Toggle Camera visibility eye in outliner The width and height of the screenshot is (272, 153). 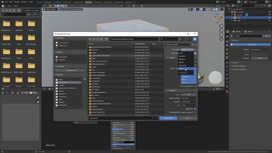pos(269,15)
